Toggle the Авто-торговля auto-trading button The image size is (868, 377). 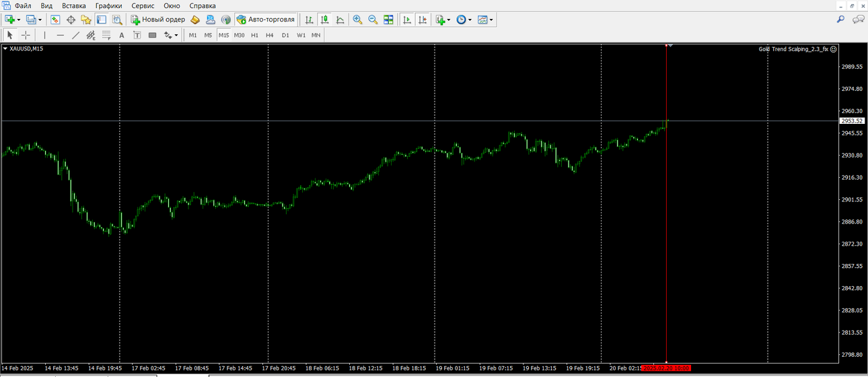tap(266, 20)
